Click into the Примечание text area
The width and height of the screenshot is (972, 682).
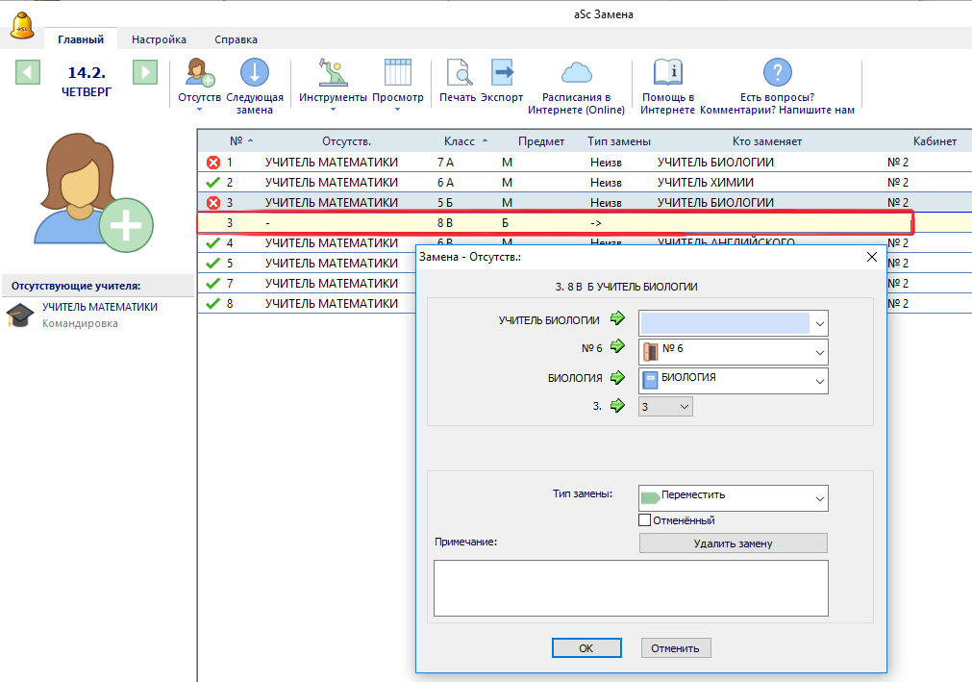631,589
